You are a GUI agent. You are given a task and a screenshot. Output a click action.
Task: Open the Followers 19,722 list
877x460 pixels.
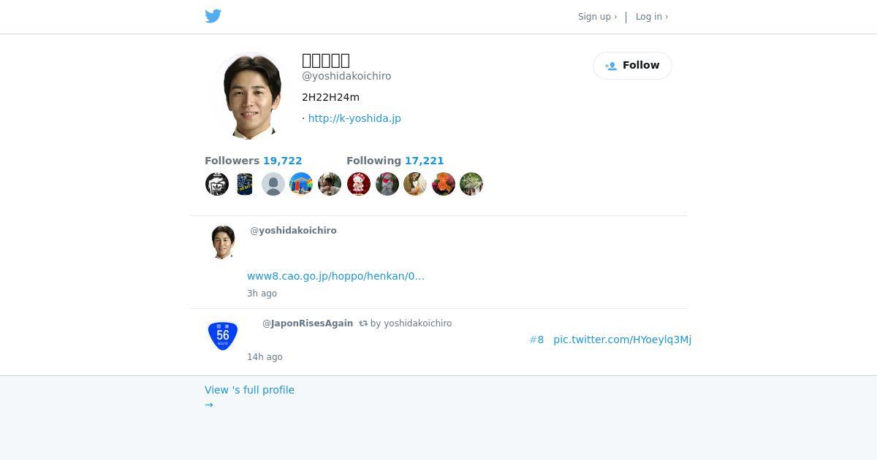tap(254, 161)
